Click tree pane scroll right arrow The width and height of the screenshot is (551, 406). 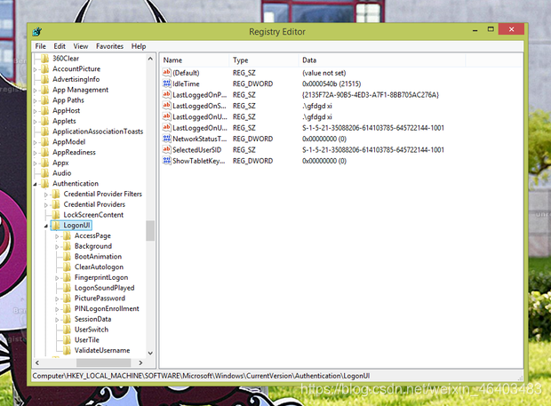140,362
